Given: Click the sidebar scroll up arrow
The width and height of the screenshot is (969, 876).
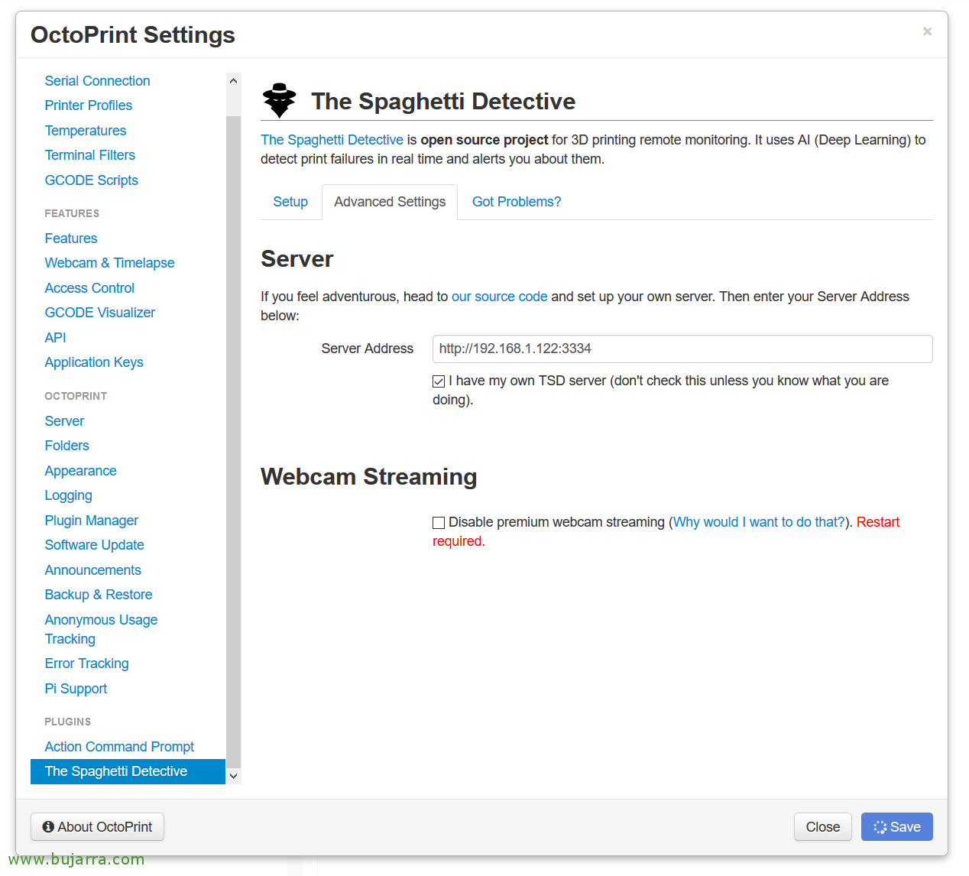Looking at the screenshot, I should point(234,80).
